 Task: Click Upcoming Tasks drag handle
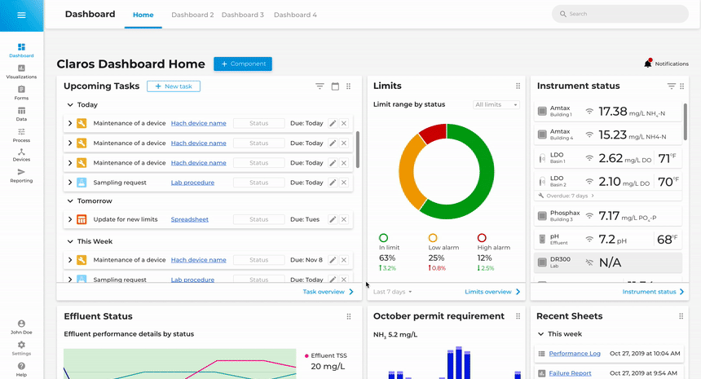349,86
